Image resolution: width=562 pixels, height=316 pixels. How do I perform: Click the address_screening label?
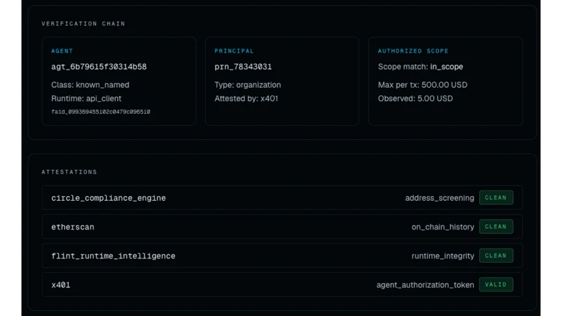point(440,198)
